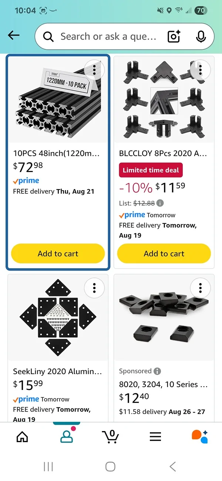Open camera lens search icon
222x481 pixels.
[x=174, y=36]
